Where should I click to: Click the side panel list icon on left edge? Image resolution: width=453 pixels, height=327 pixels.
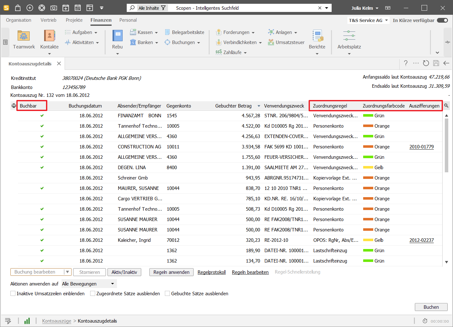click(x=5, y=42)
